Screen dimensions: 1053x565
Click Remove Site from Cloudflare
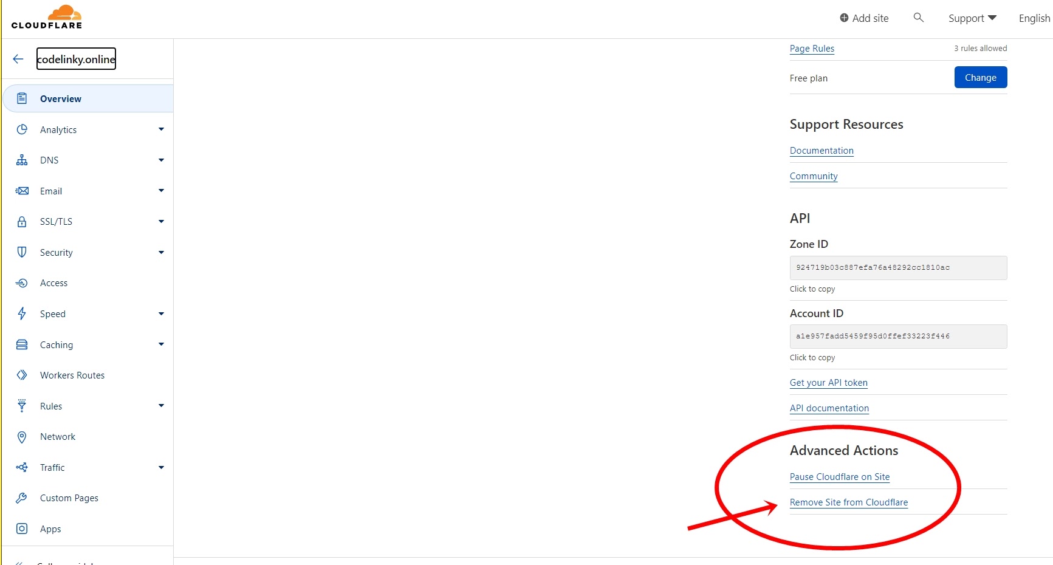pos(849,502)
